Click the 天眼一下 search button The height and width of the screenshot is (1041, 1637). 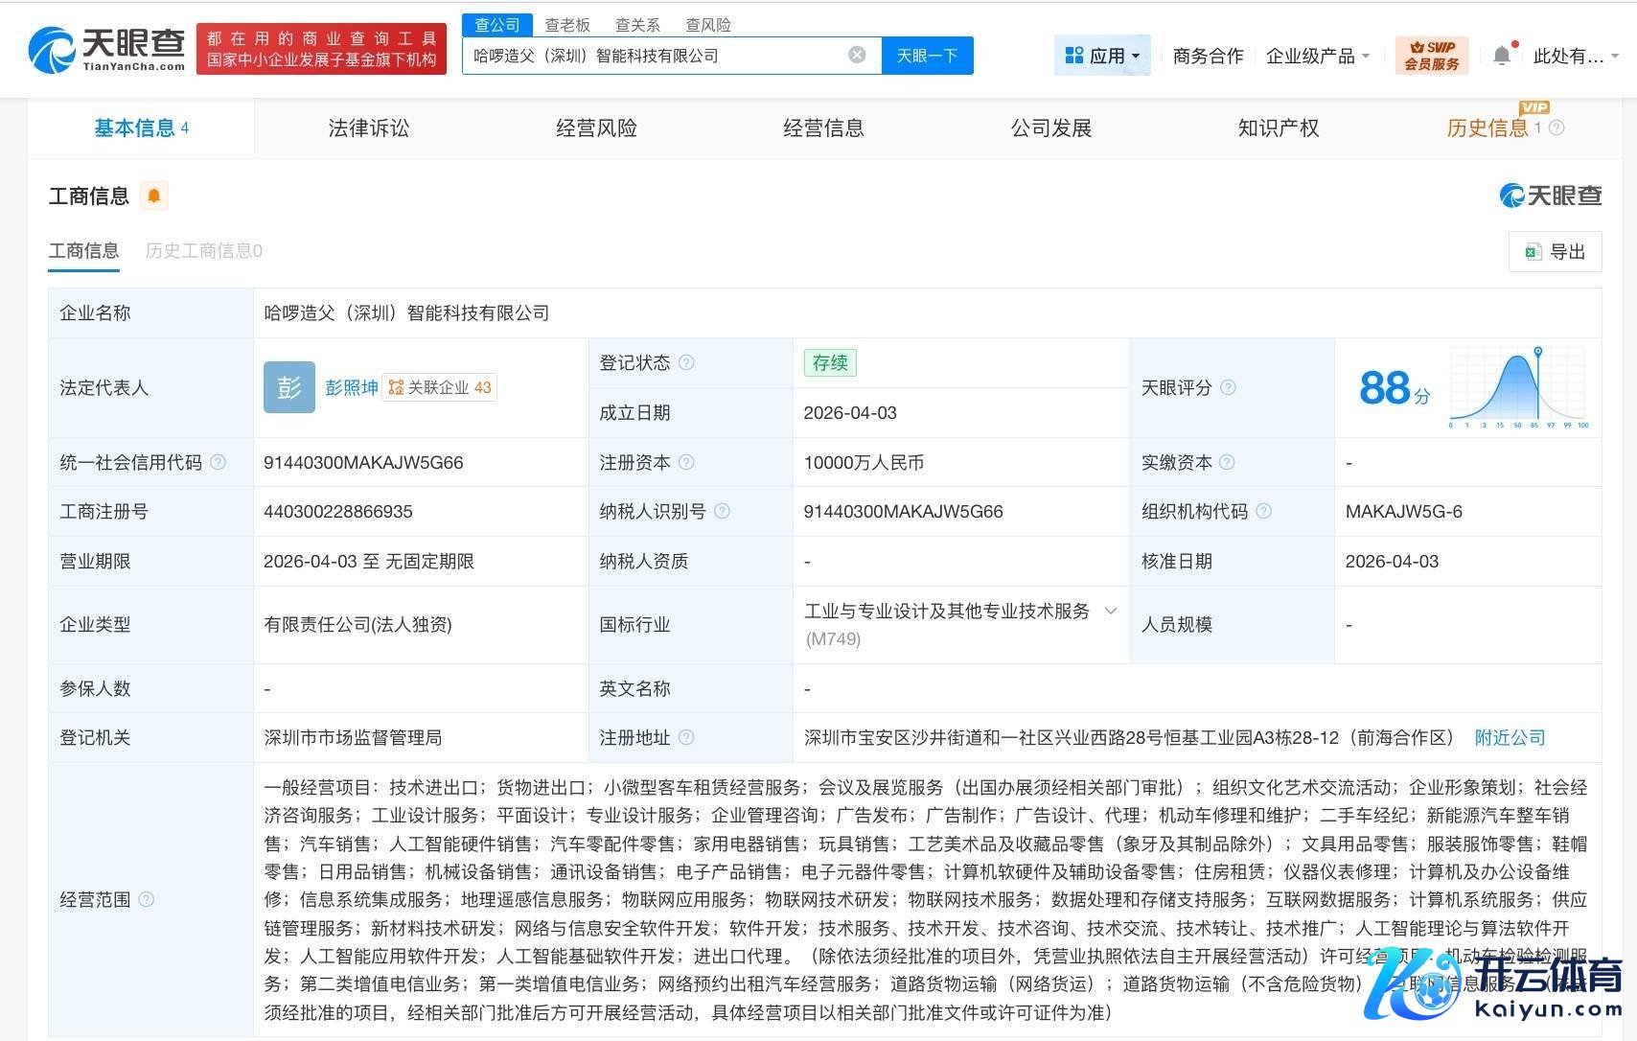point(927,56)
